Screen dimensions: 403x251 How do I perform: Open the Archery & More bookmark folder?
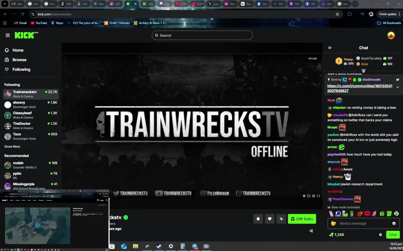[x=151, y=23]
